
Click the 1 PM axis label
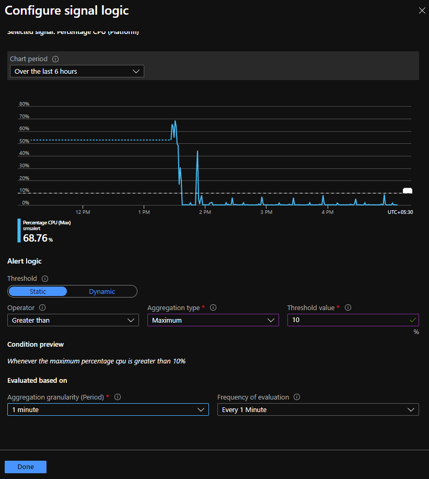point(144,212)
